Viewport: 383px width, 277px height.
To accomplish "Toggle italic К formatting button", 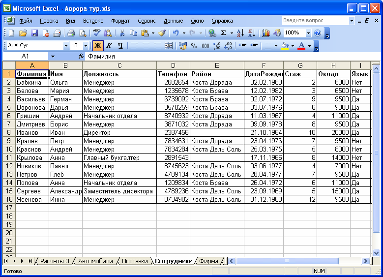I will [x=109, y=46].
